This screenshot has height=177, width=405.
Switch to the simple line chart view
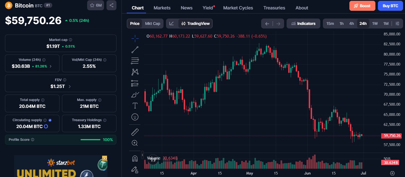pos(172,24)
